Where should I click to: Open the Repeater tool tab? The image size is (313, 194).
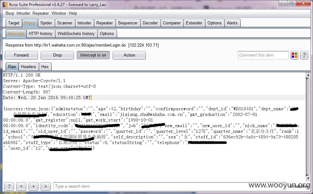105,23
